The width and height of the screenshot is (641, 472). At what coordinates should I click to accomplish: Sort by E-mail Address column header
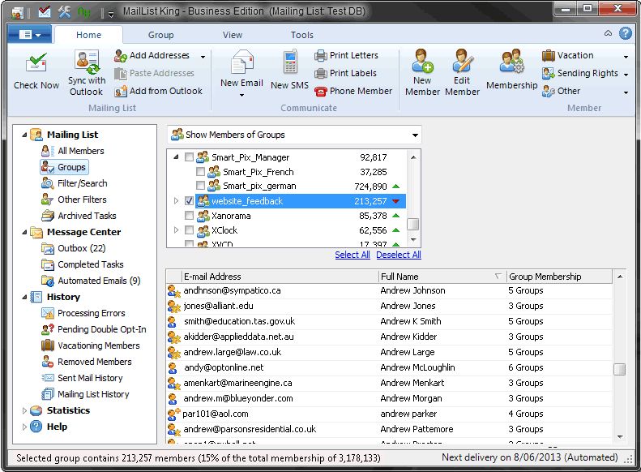(x=280, y=277)
